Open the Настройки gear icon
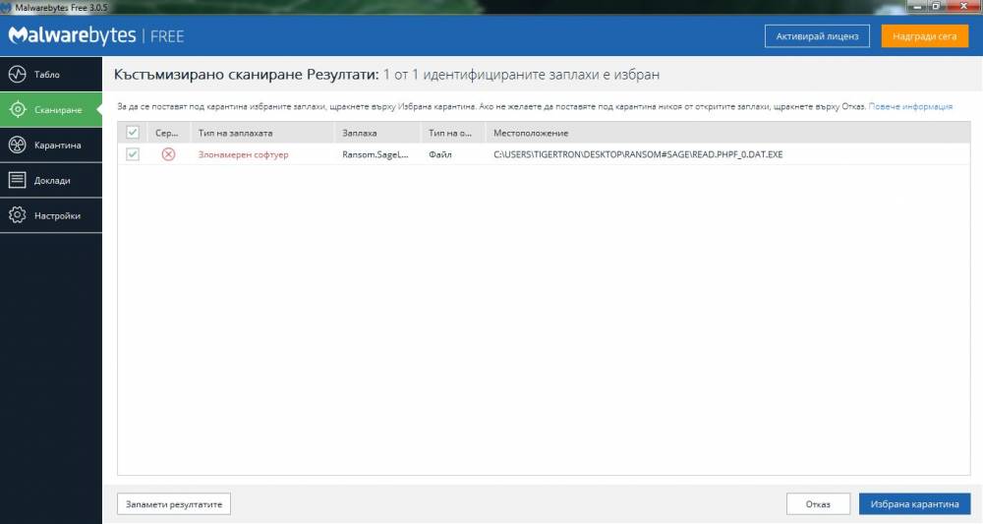The image size is (983, 524). 17,215
